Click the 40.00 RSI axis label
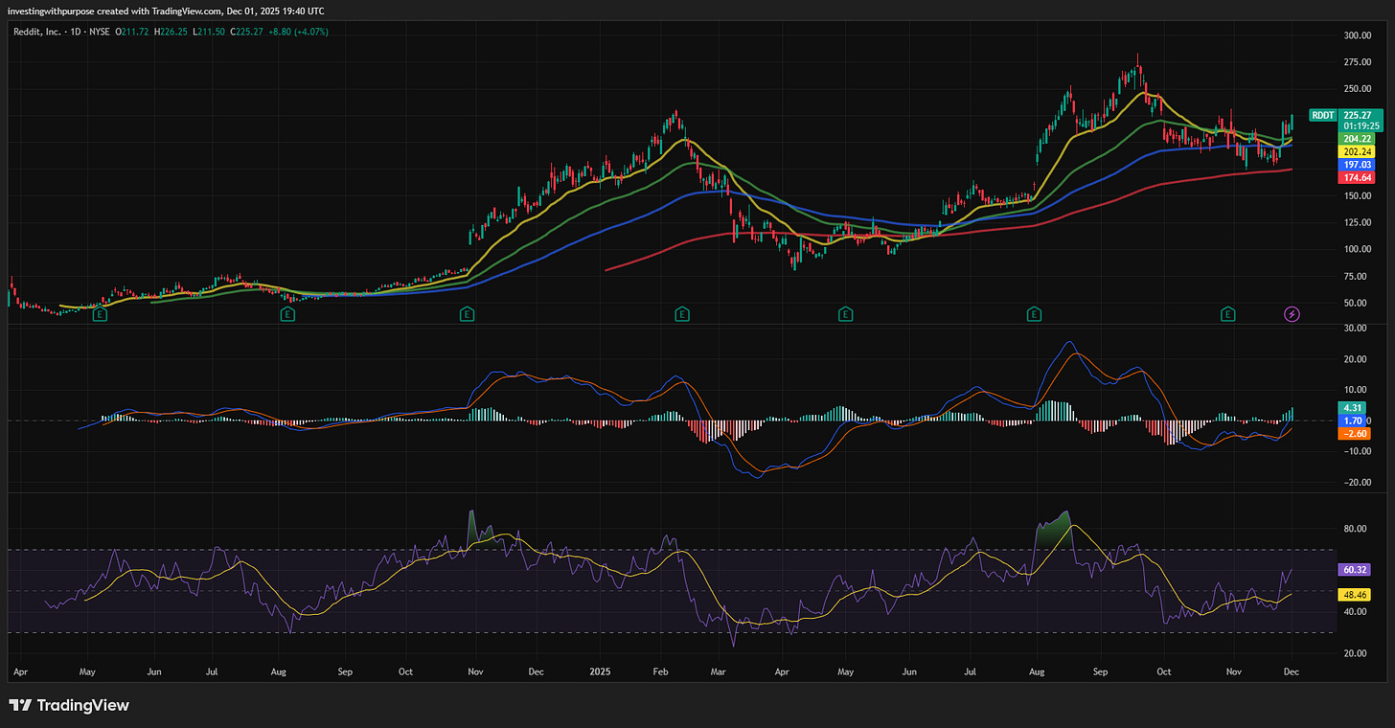The height and width of the screenshot is (728, 1395). pyautogui.click(x=1355, y=611)
